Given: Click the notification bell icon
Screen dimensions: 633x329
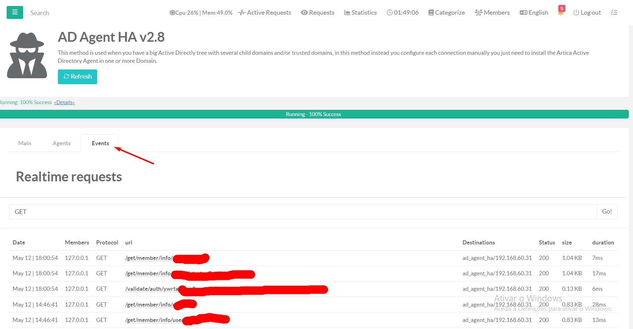Looking at the screenshot, I should click(x=561, y=13).
